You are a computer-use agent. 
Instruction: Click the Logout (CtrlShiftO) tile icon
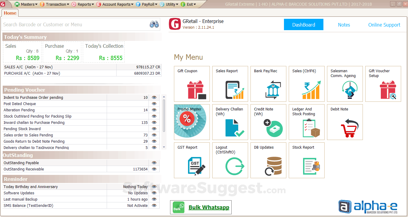[x=235, y=166]
